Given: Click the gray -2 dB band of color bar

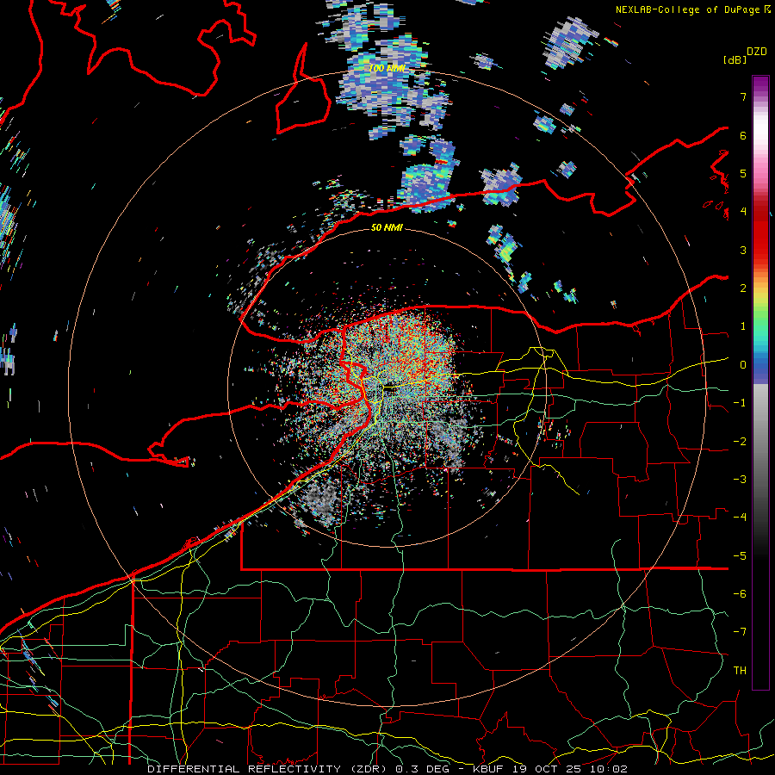Looking at the screenshot, I should coord(760,442).
